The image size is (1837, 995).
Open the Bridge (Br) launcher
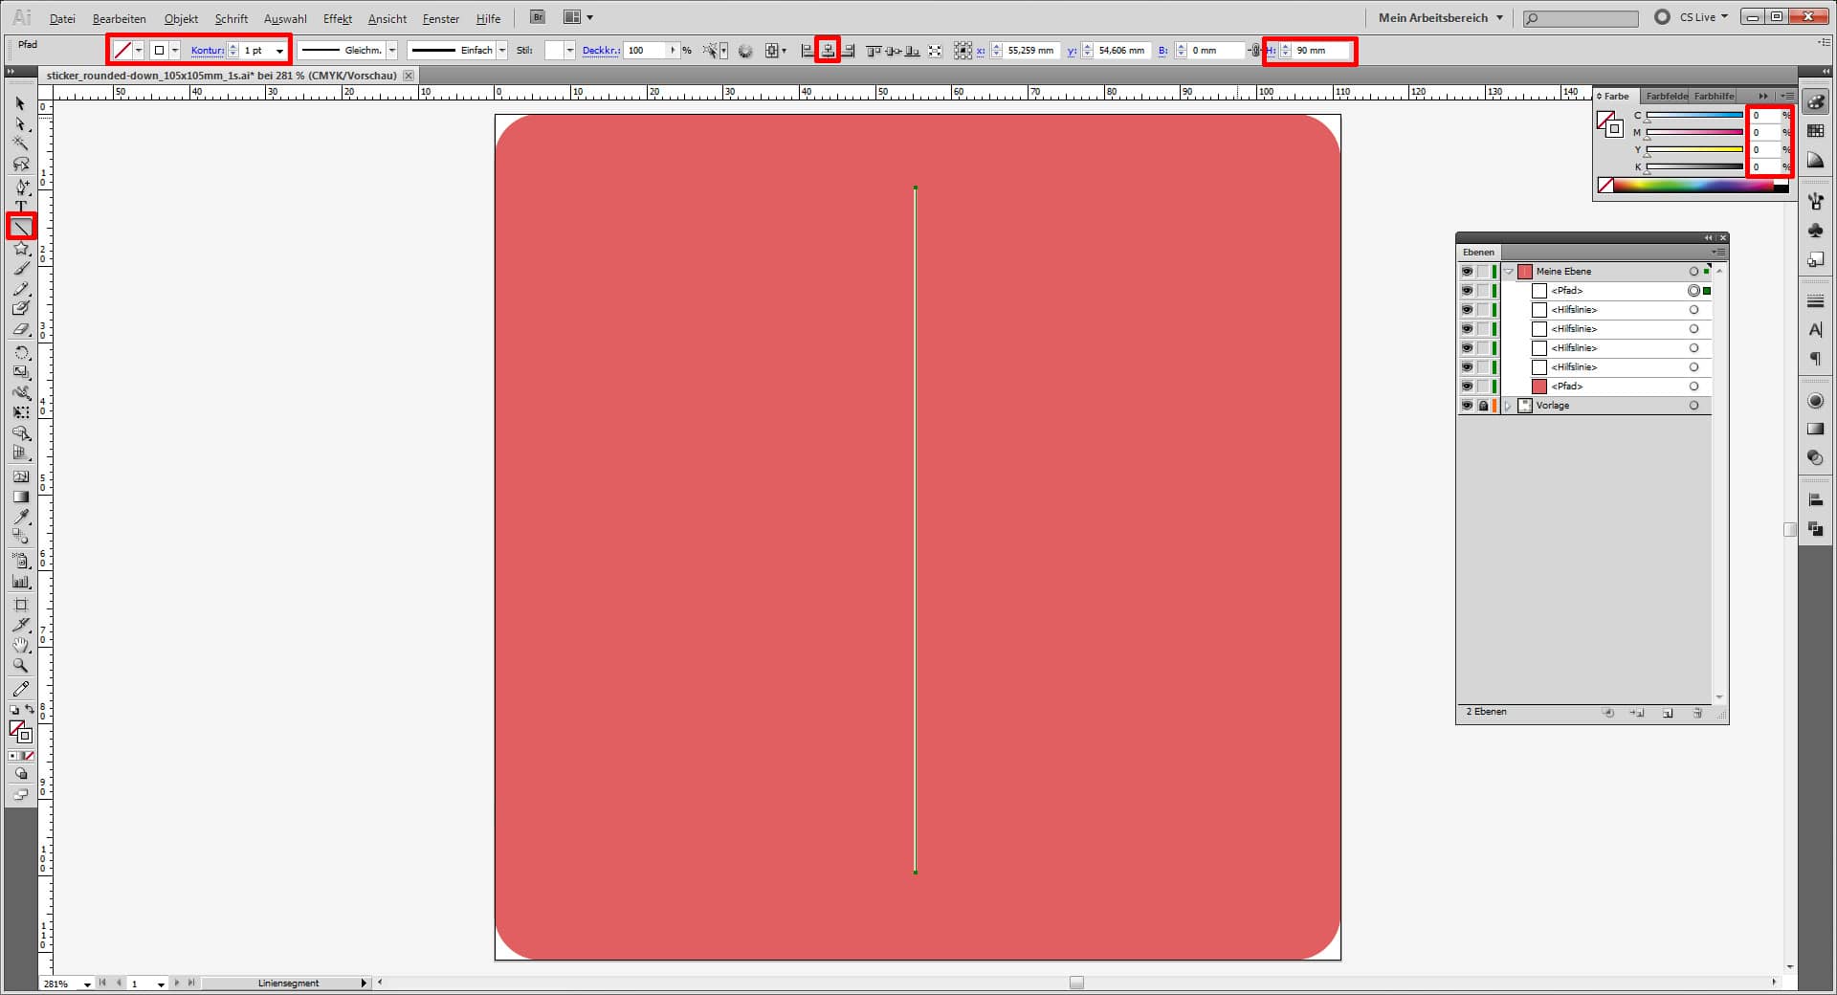[x=538, y=17]
